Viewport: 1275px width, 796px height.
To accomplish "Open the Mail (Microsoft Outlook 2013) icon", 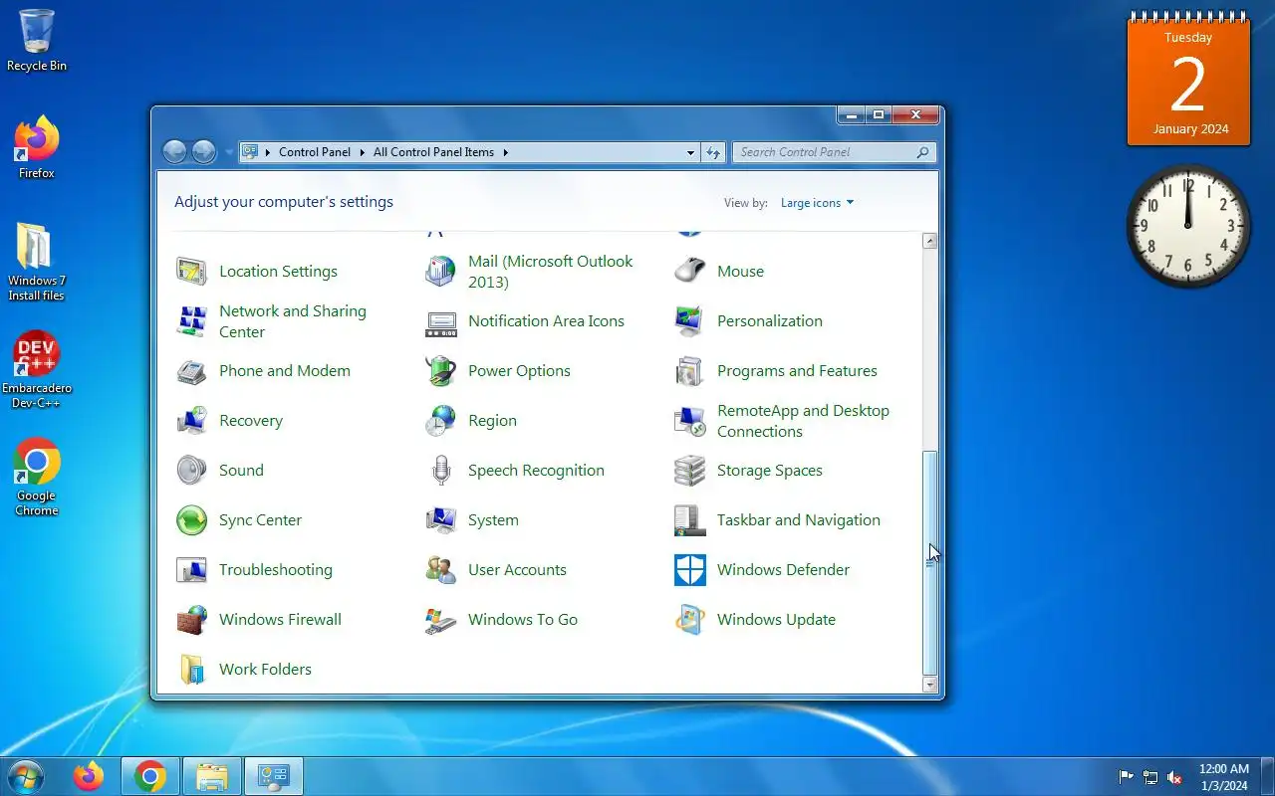I will point(440,271).
